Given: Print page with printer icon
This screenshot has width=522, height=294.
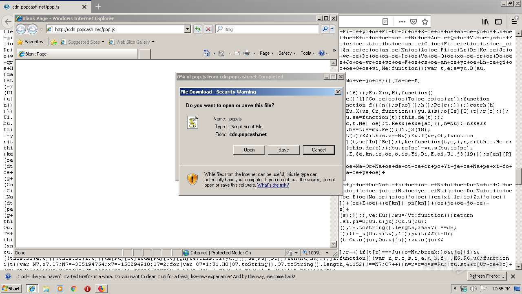Looking at the screenshot, I should pyautogui.click(x=246, y=53).
